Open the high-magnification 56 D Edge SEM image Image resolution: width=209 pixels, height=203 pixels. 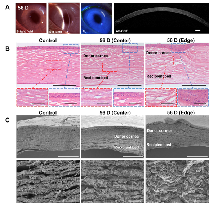(177, 181)
